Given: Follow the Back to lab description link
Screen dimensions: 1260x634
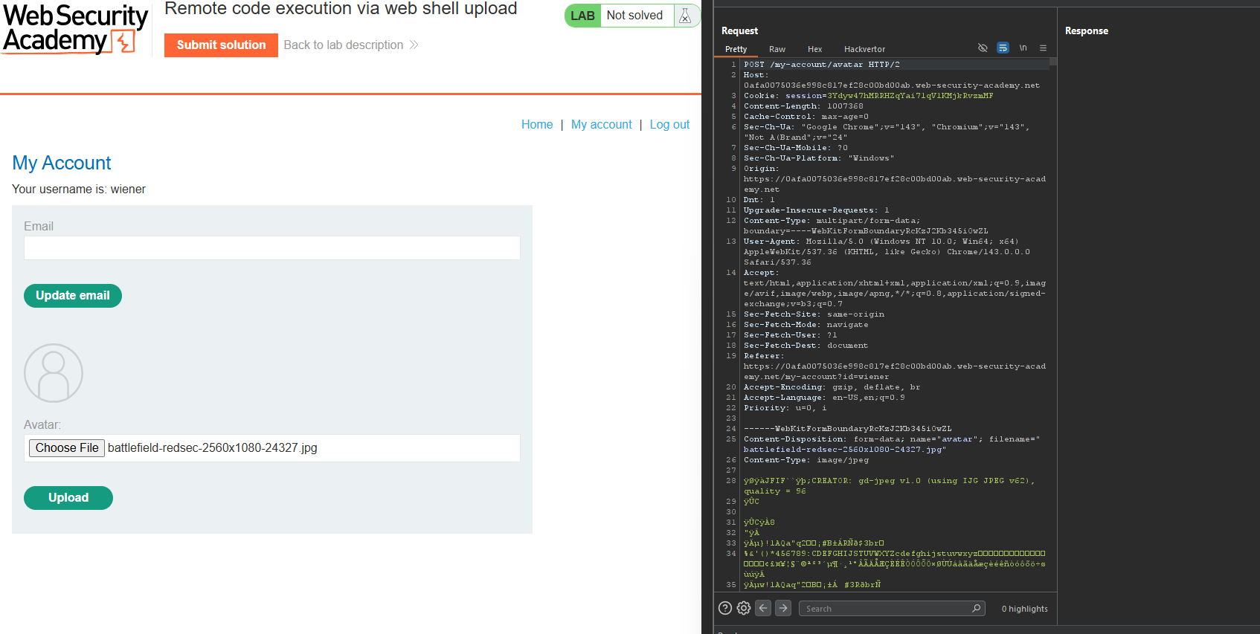Looking at the screenshot, I should 351,45.
